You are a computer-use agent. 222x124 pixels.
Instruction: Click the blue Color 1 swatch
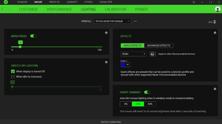123,65
